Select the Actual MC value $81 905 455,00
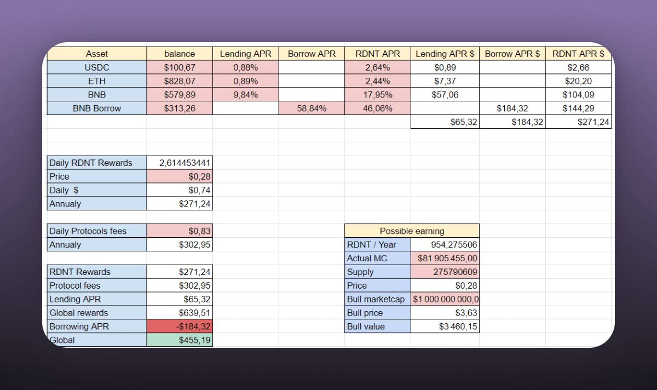The image size is (657, 390). [445, 259]
